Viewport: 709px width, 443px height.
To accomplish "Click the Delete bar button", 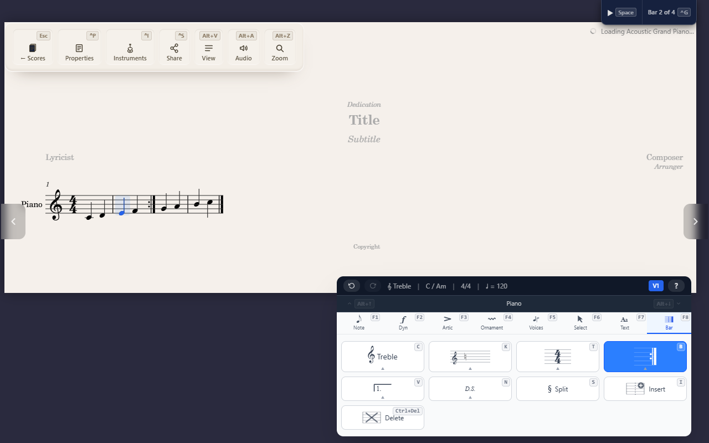I will 383,418.
